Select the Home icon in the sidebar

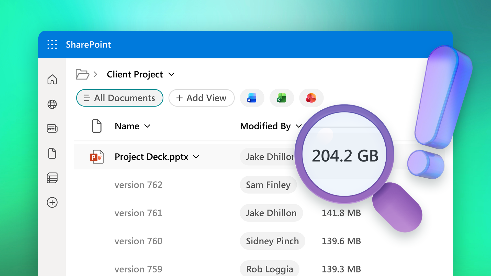point(52,80)
